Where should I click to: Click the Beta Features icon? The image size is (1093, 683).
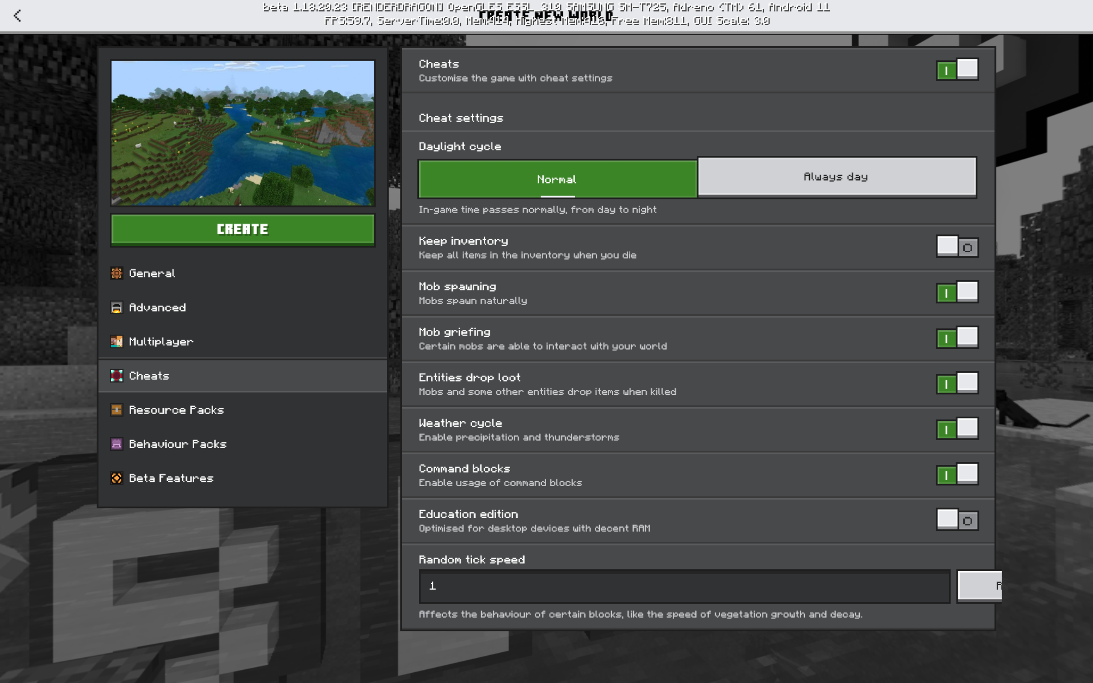(117, 478)
